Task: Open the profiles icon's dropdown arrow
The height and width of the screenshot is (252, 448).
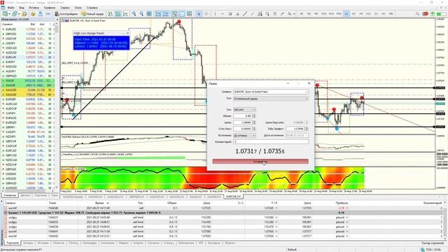Action: tap(19, 14)
